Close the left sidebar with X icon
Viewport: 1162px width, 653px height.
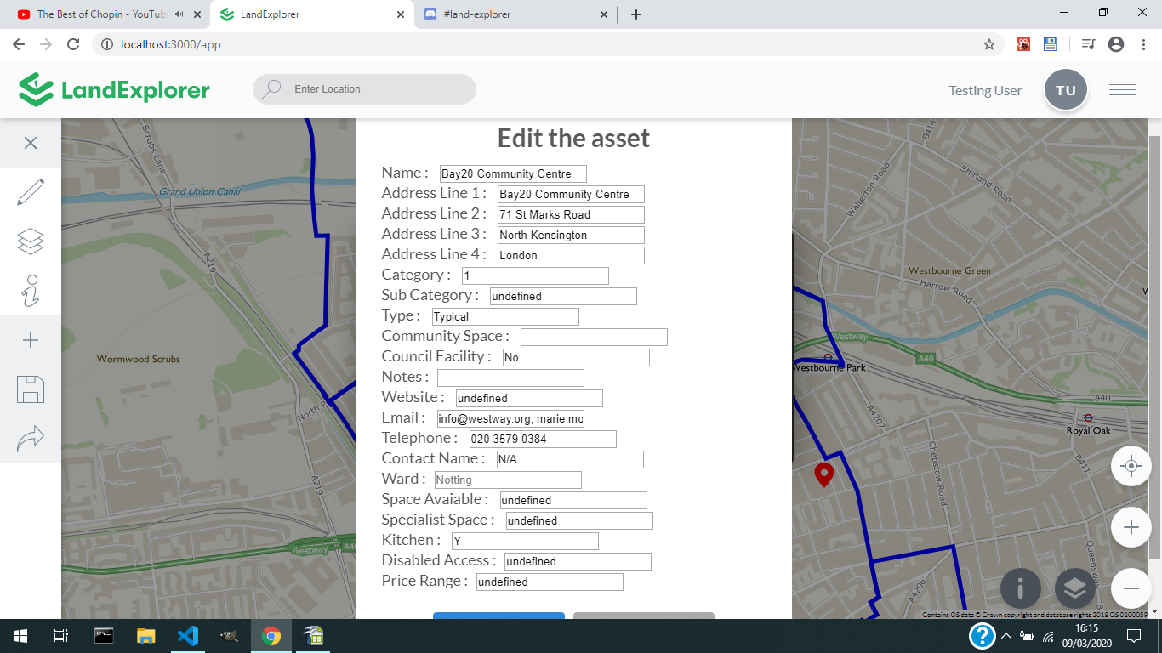(x=31, y=143)
